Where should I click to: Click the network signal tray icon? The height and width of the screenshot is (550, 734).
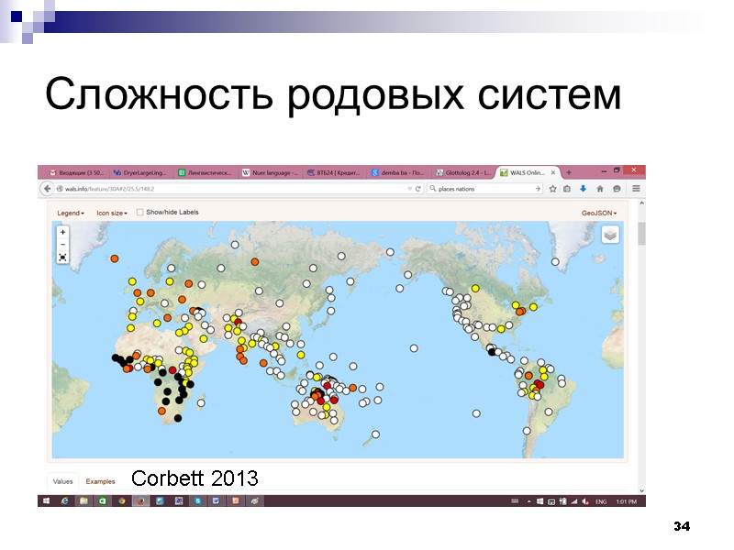(574, 501)
